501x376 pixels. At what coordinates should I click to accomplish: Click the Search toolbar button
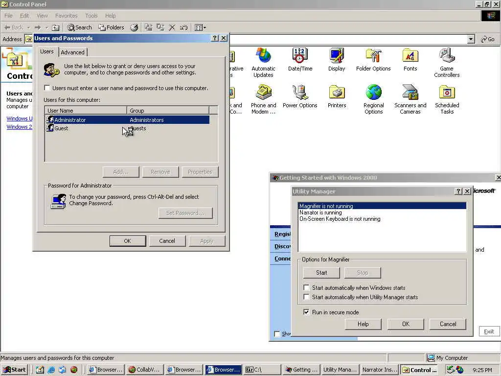[x=80, y=27]
